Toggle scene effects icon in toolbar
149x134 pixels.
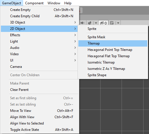tap(90, 23)
